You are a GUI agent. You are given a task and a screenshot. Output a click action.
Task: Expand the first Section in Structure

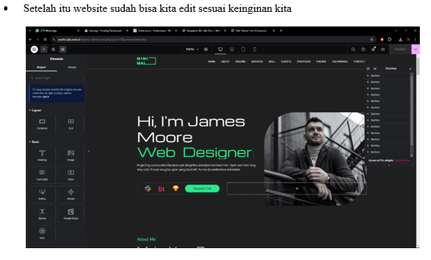(368, 75)
